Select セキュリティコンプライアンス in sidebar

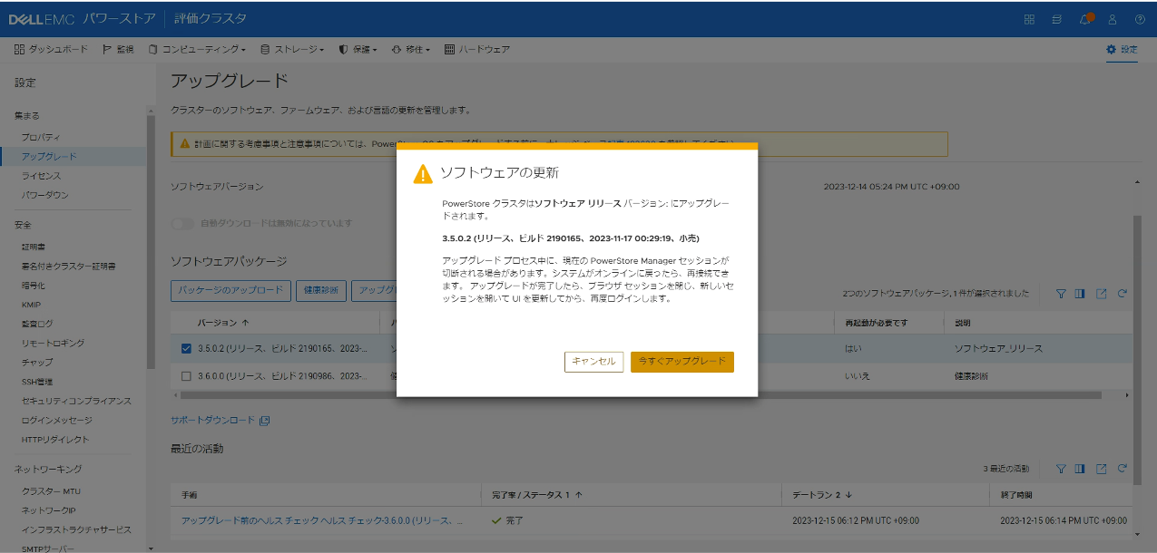tap(77, 401)
